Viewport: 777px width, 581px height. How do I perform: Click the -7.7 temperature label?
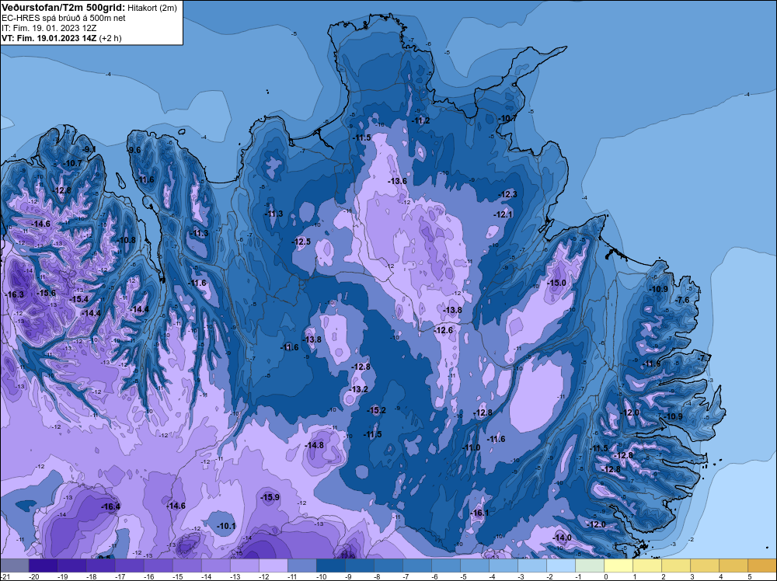coord(704,358)
